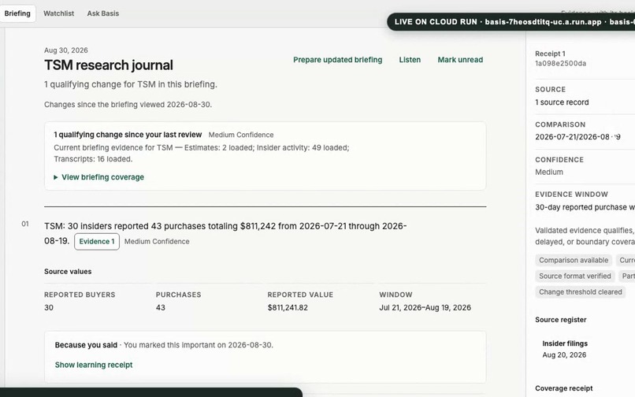The image size is (635, 397).
Task: Mark the briefing unread
Action: click(460, 60)
